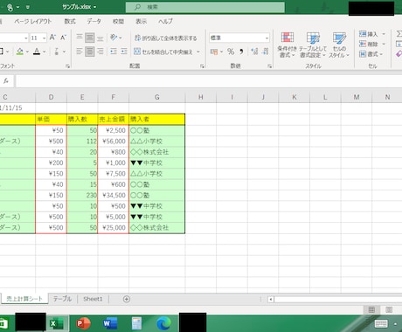Click the decrease decimal icon
This screenshot has width=402, height=332.
[265, 52]
